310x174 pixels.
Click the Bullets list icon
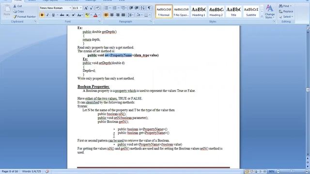pos(106,8)
